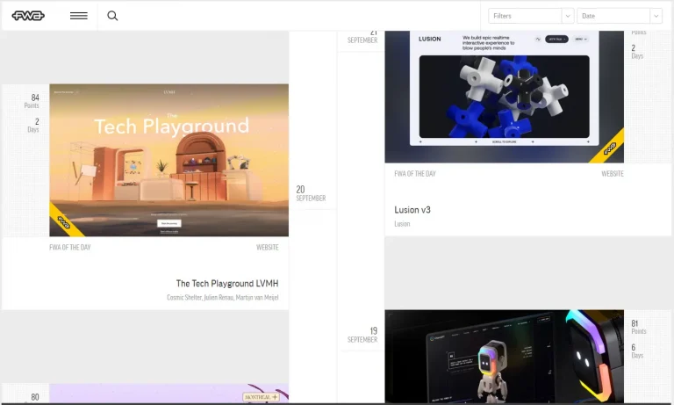Click the Filters field
This screenshot has height=405, width=674.
pos(525,16)
